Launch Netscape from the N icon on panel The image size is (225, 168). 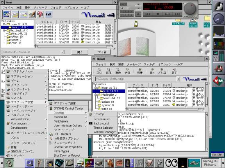(x=59, y=163)
